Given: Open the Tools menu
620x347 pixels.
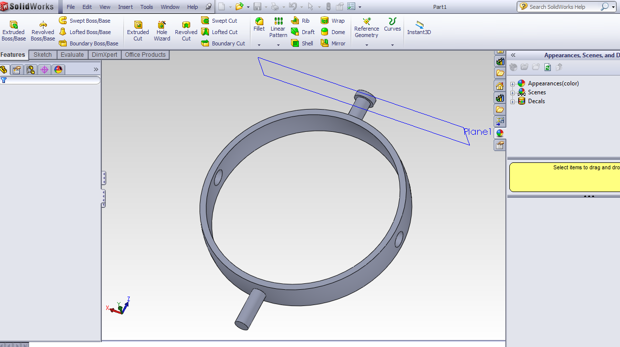Looking at the screenshot, I should coord(147,7).
